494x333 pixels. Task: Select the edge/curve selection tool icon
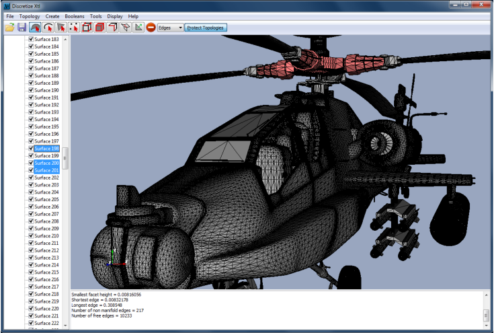pos(48,28)
